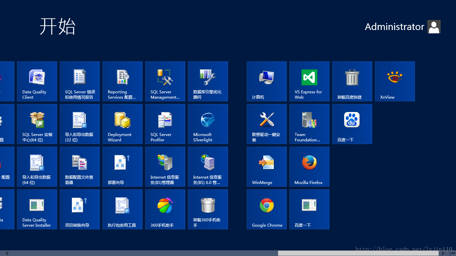The height and width of the screenshot is (256, 456).
Task: Open the 计算机 (Computer) tile
Action: tap(267, 81)
